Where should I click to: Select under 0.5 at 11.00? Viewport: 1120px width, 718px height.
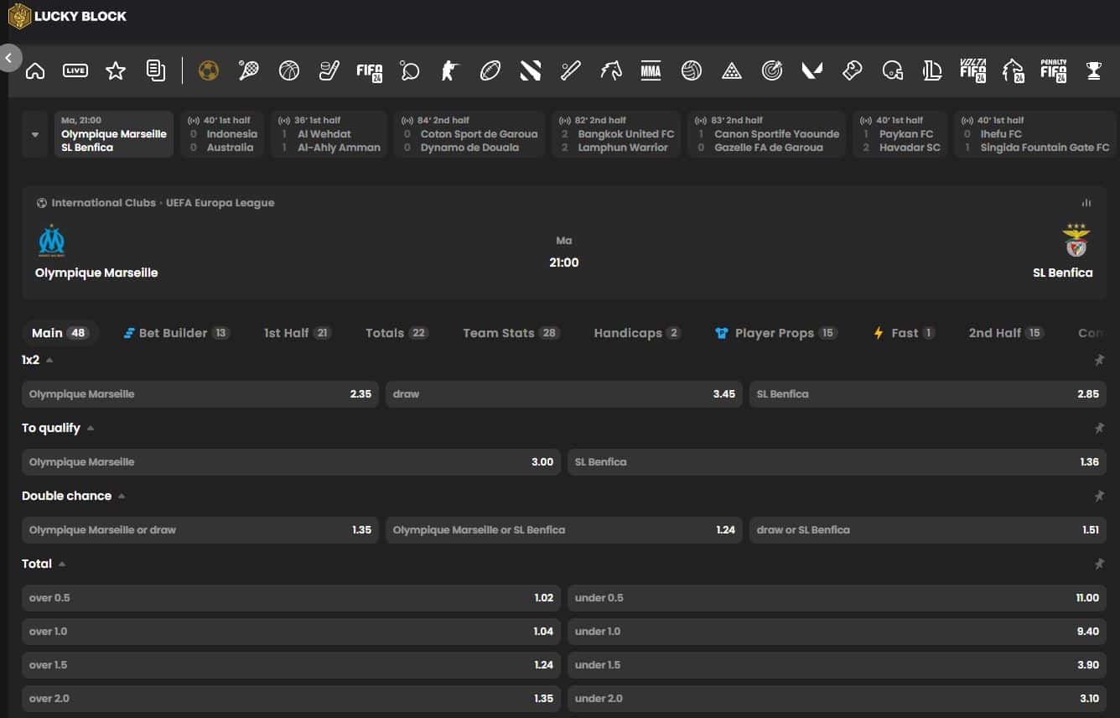(837, 598)
